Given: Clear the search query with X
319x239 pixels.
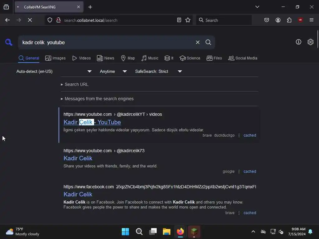Looking at the screenshot, I should point(198,42).
